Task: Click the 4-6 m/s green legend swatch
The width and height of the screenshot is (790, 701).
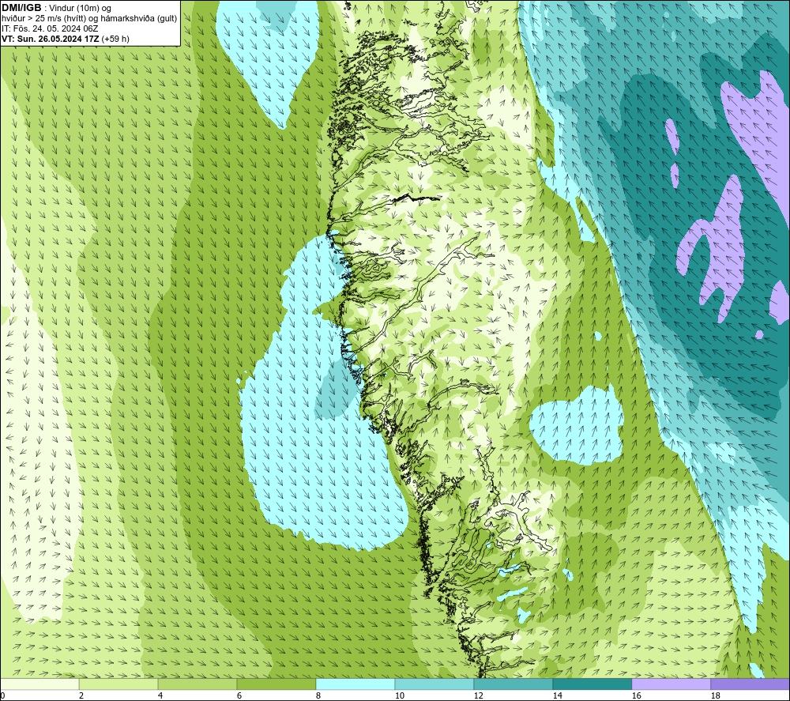Action: click(x=197, y=684)
